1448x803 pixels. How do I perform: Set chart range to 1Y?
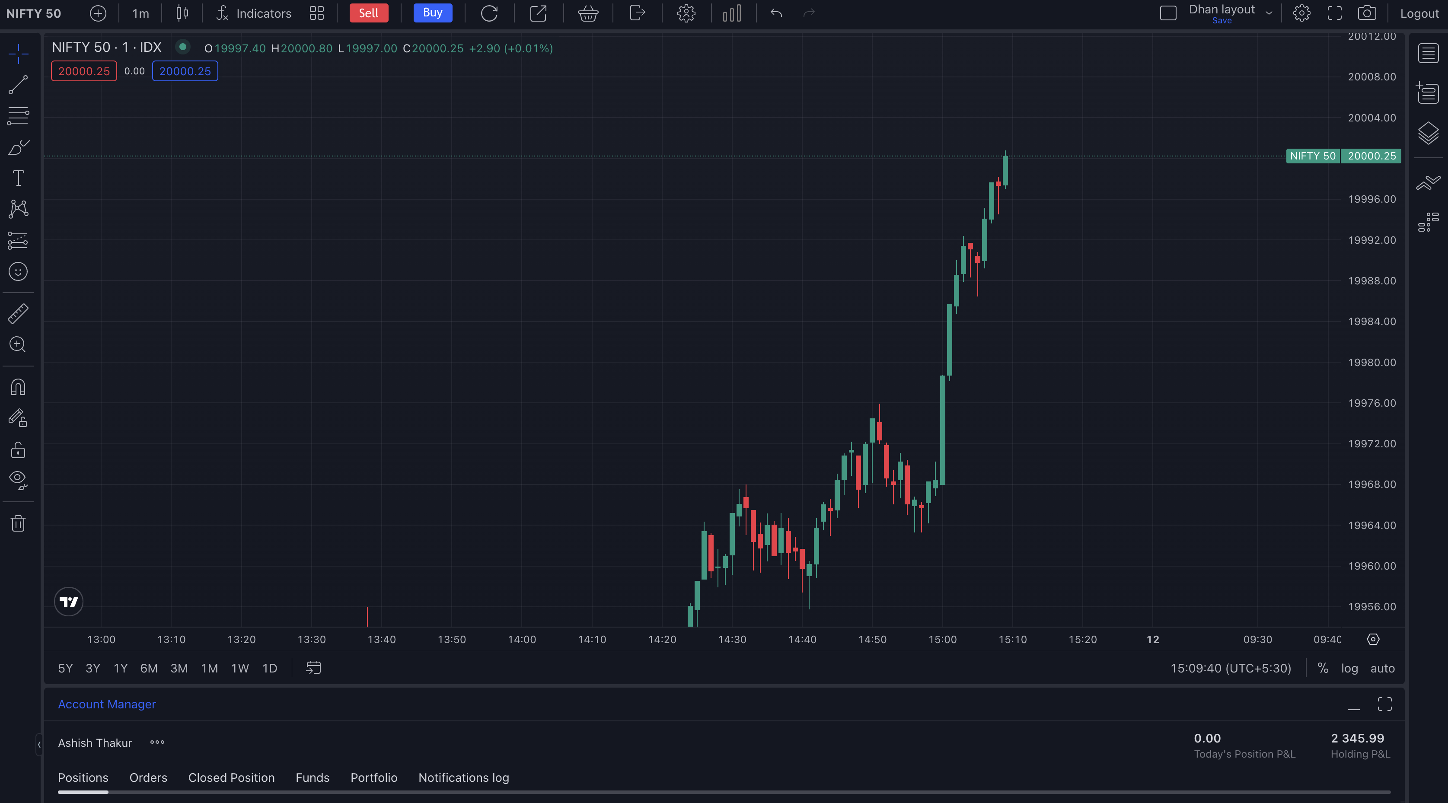[x=120, y=668]
